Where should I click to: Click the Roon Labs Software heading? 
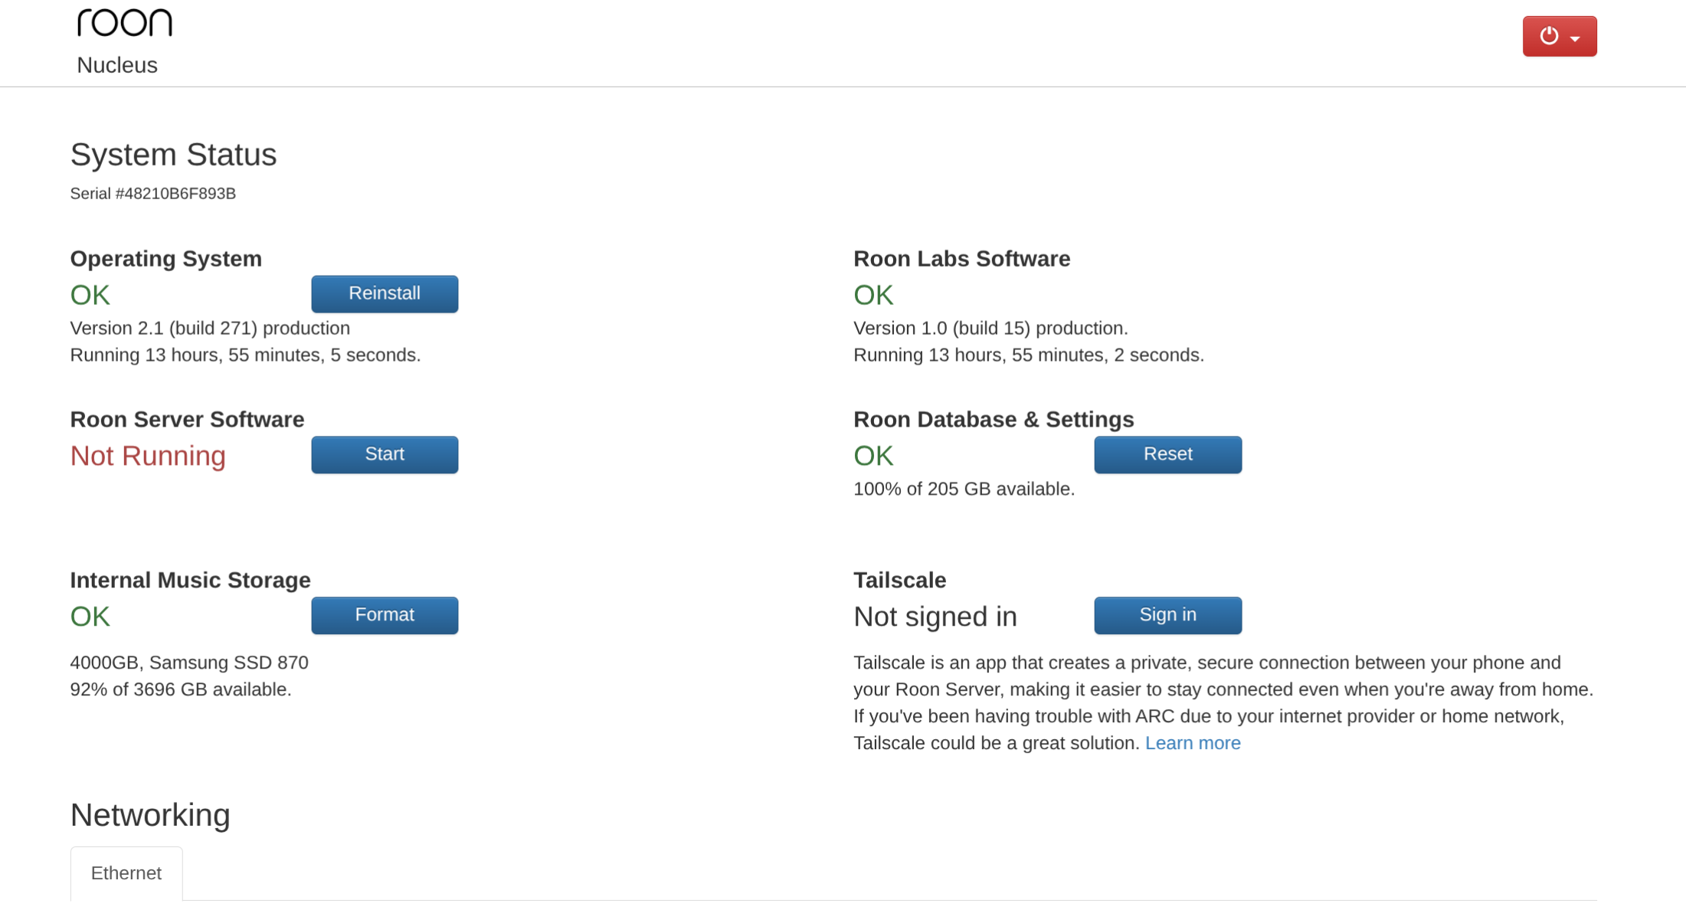coord(961,259)
